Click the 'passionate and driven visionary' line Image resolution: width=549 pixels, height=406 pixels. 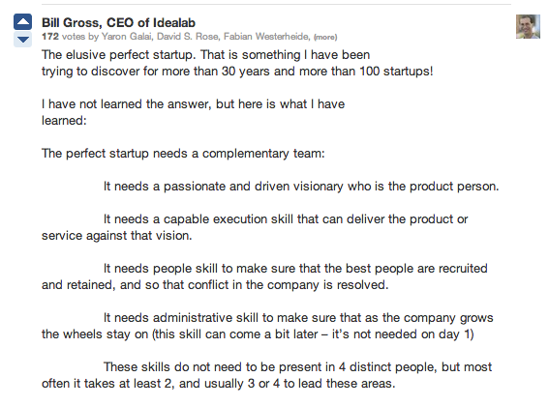(x=301, y=187)
